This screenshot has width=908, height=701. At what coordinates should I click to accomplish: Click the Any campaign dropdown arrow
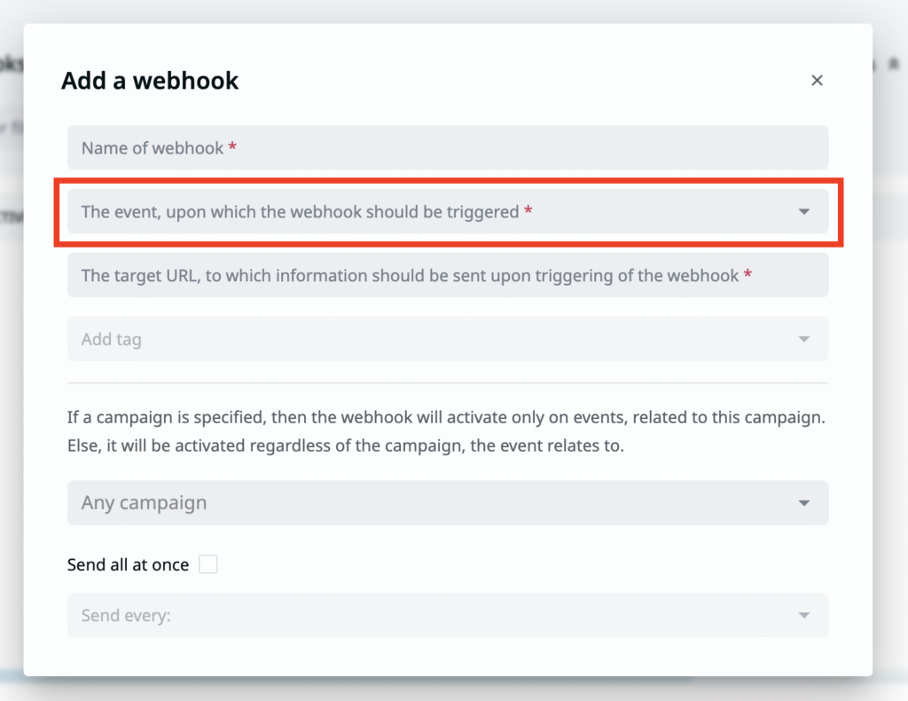803,503
